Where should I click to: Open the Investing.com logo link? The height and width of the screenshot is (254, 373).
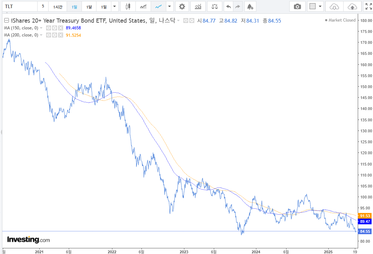click(29, 239)
